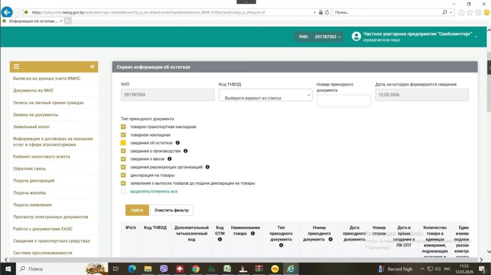Screen dimensions: 491x275
Task: Open browser search provider dropdown arrow
Action: point(451,12)
